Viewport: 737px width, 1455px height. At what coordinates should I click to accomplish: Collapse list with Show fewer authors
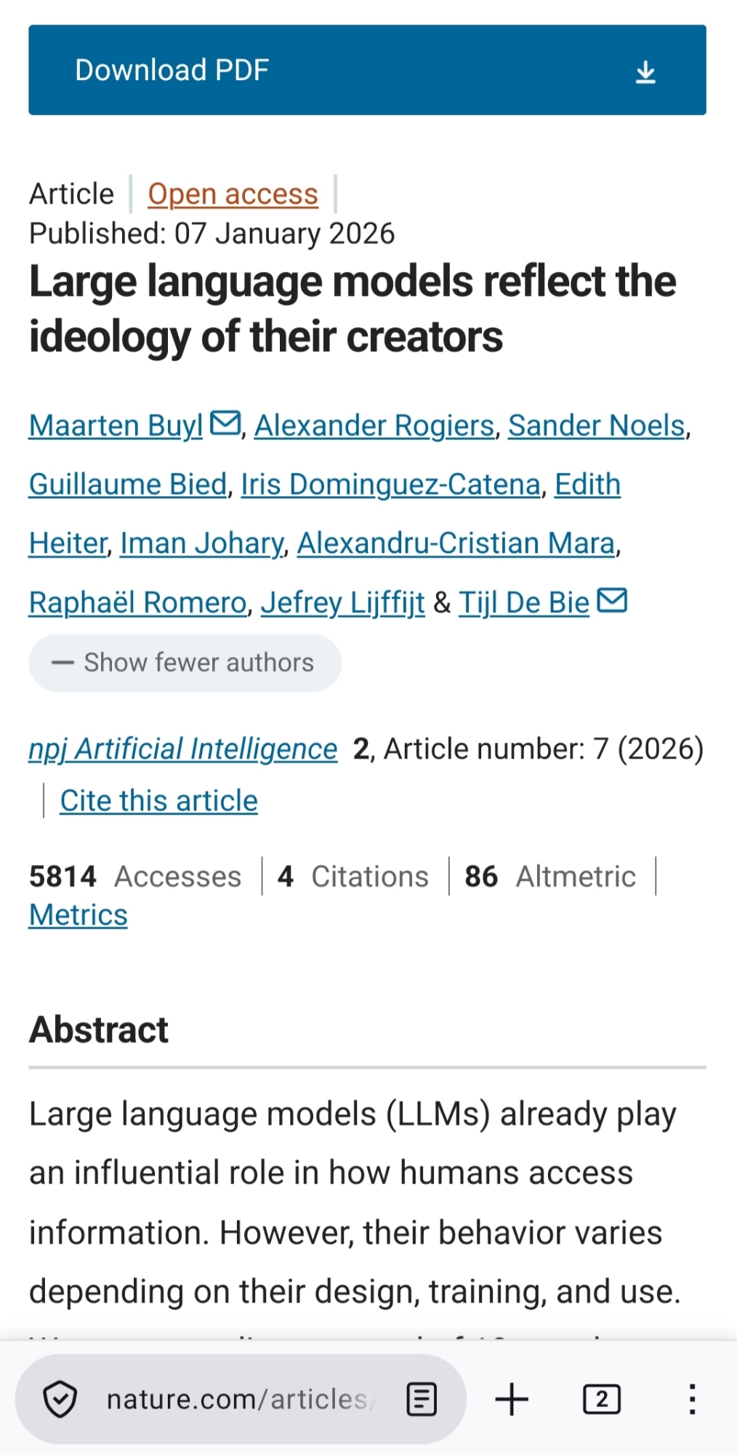pyautogui.click(x=185, y=663)
